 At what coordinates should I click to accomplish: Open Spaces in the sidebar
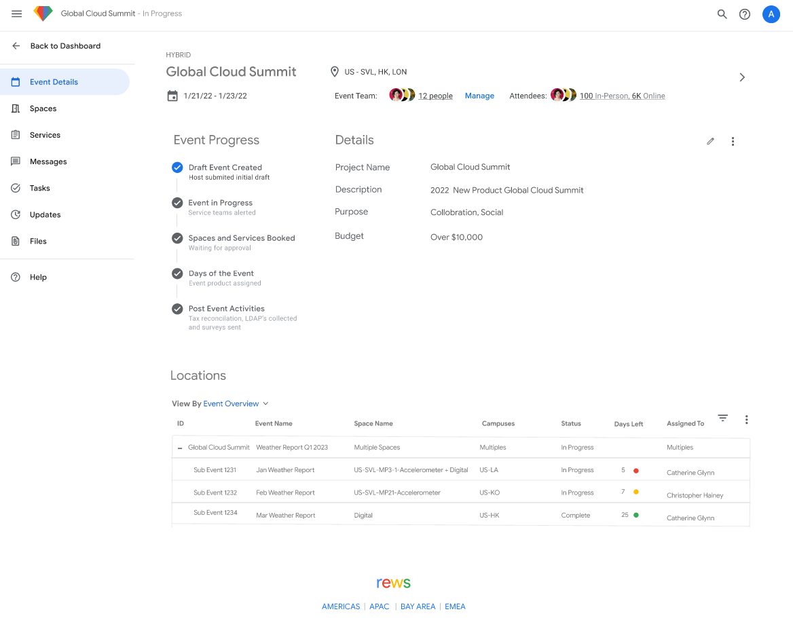(43, 109)
